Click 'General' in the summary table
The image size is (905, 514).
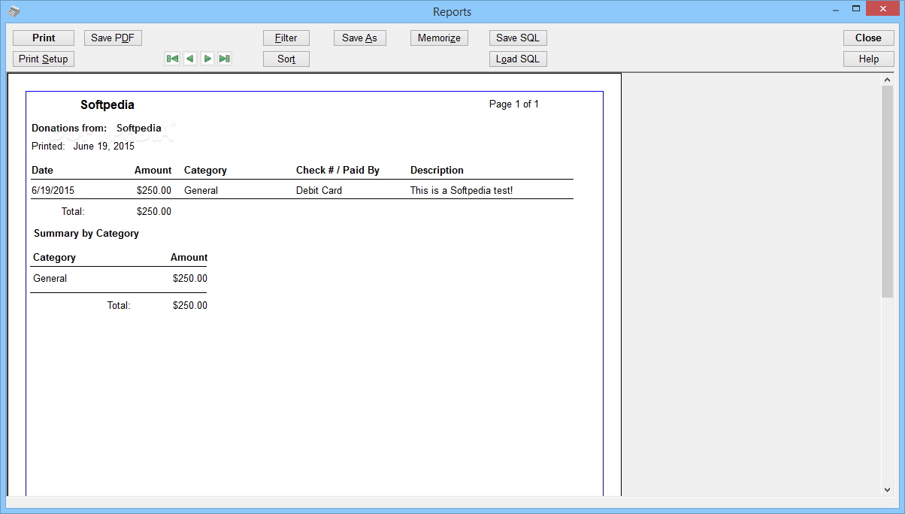click(x=50, y=279)
